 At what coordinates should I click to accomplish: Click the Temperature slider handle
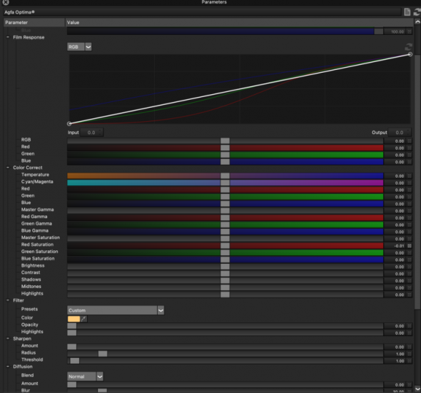(225, 176)
